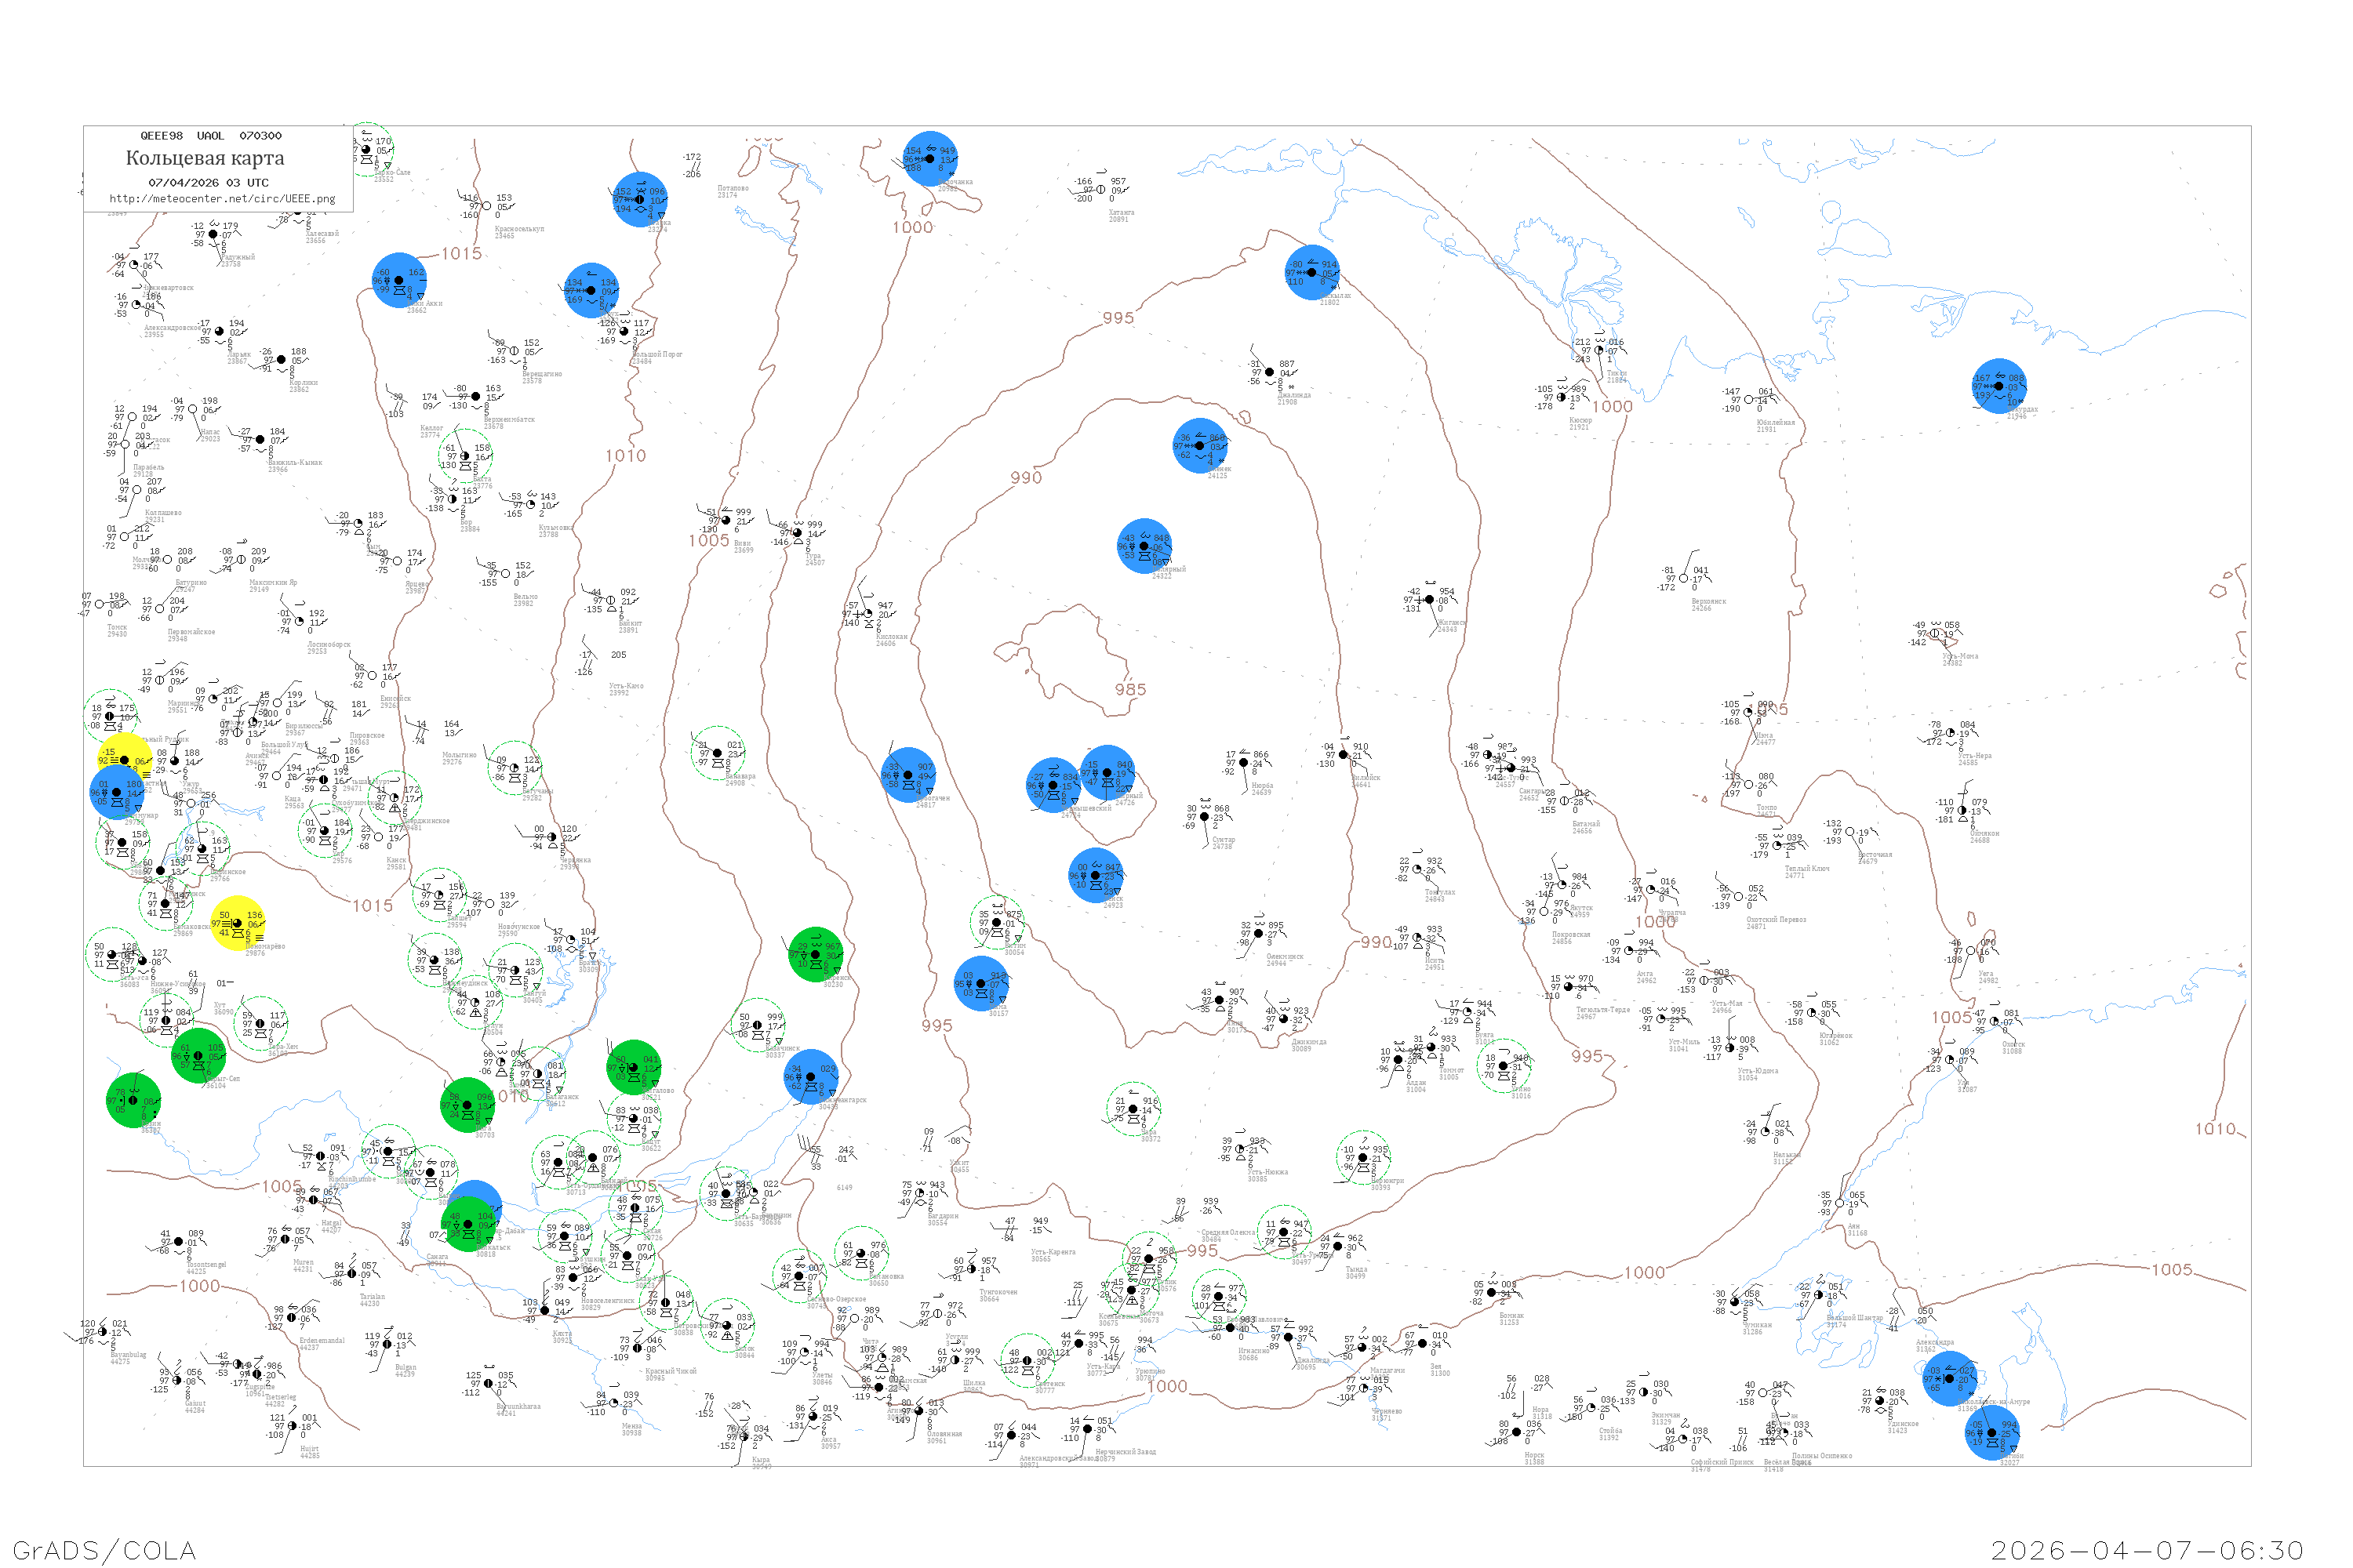The width and height of the screenshot is (2353, 1568).
Task: Click the blue station marker at Акки Акки
Action: tap(399, 281)
